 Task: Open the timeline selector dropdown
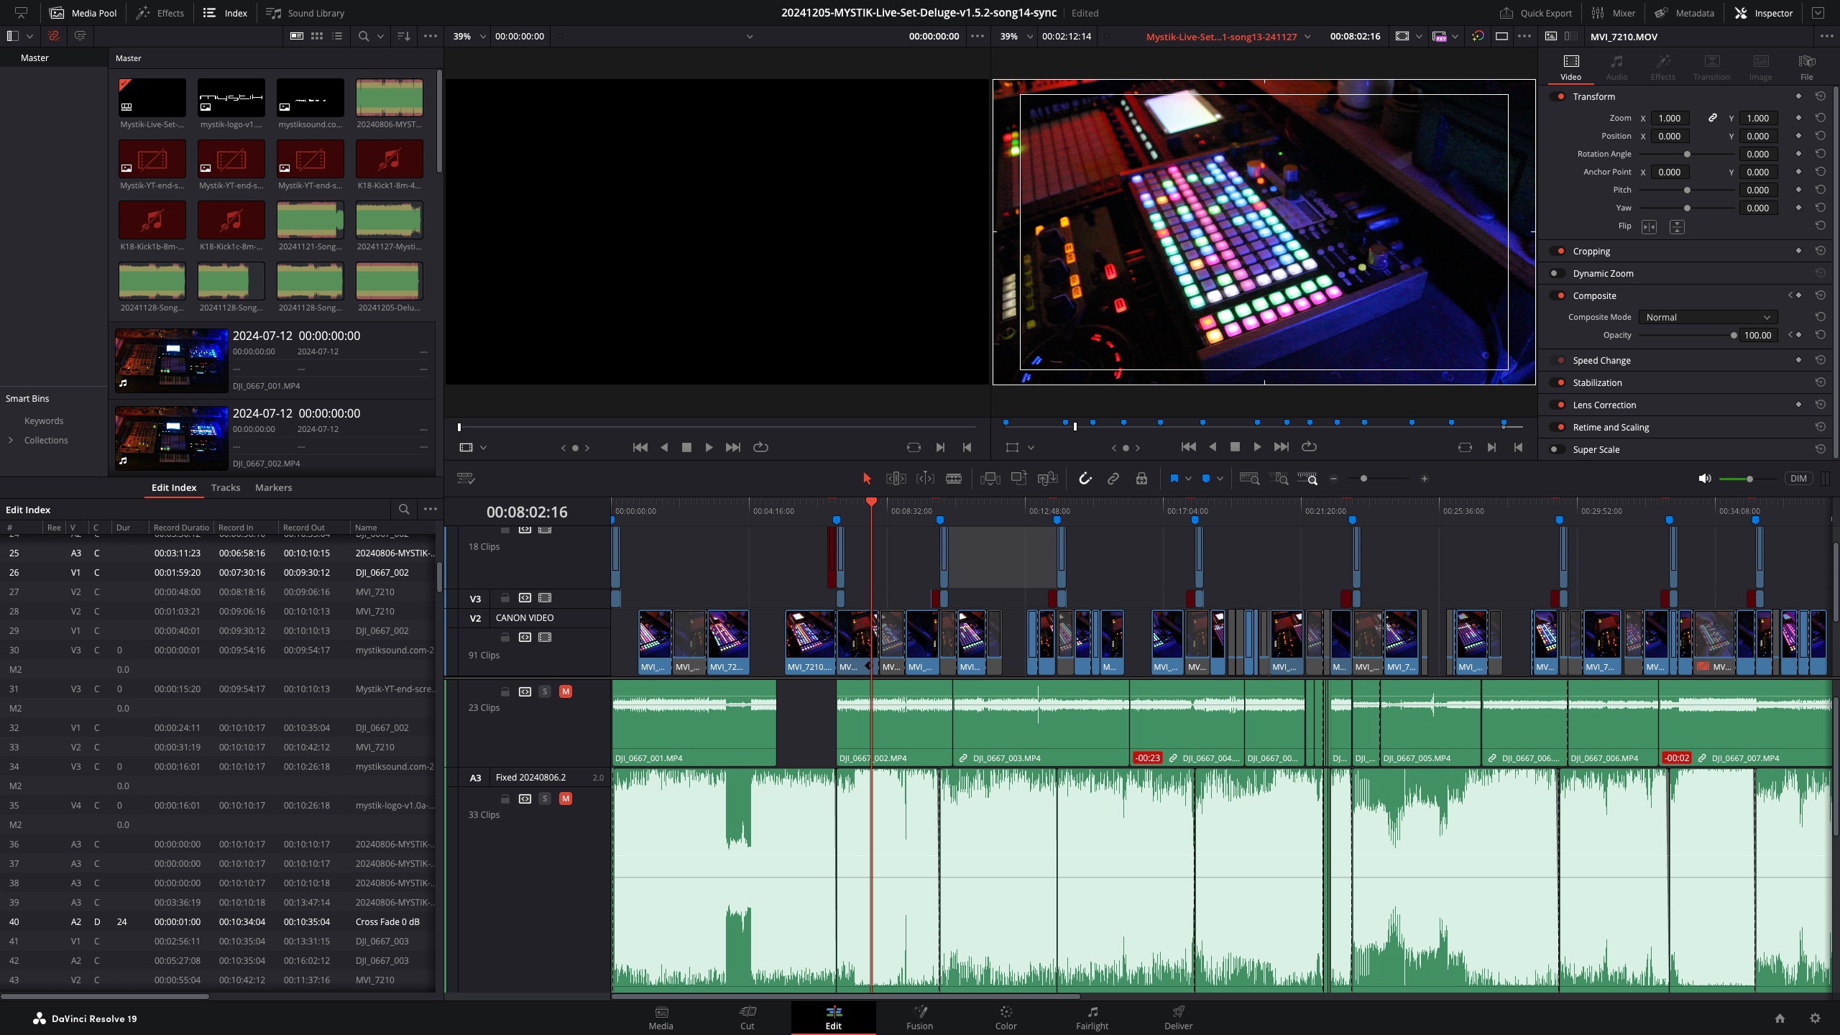(x=1306, y=36)
